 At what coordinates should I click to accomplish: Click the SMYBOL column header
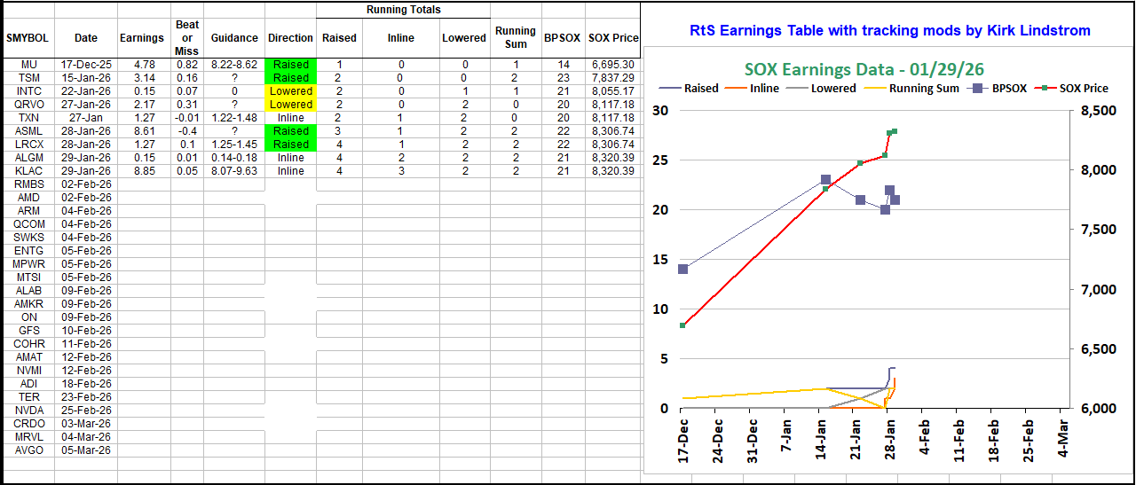[28, 38]
